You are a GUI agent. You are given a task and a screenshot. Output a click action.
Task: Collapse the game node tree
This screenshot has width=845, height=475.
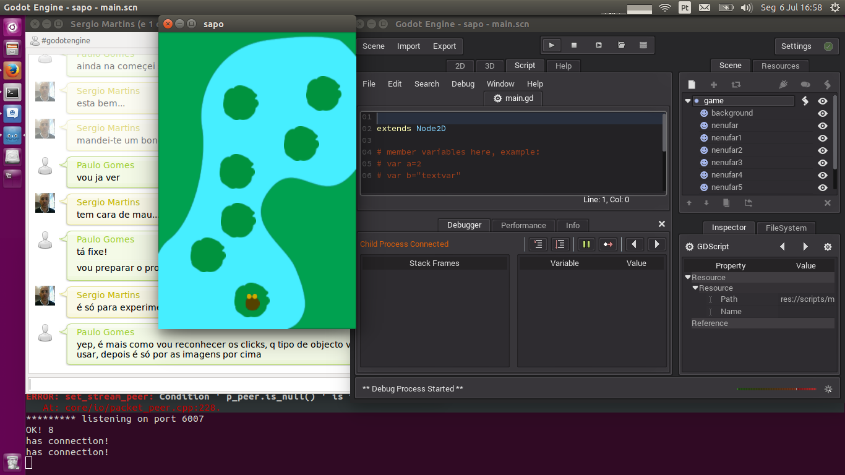[688, 101]
